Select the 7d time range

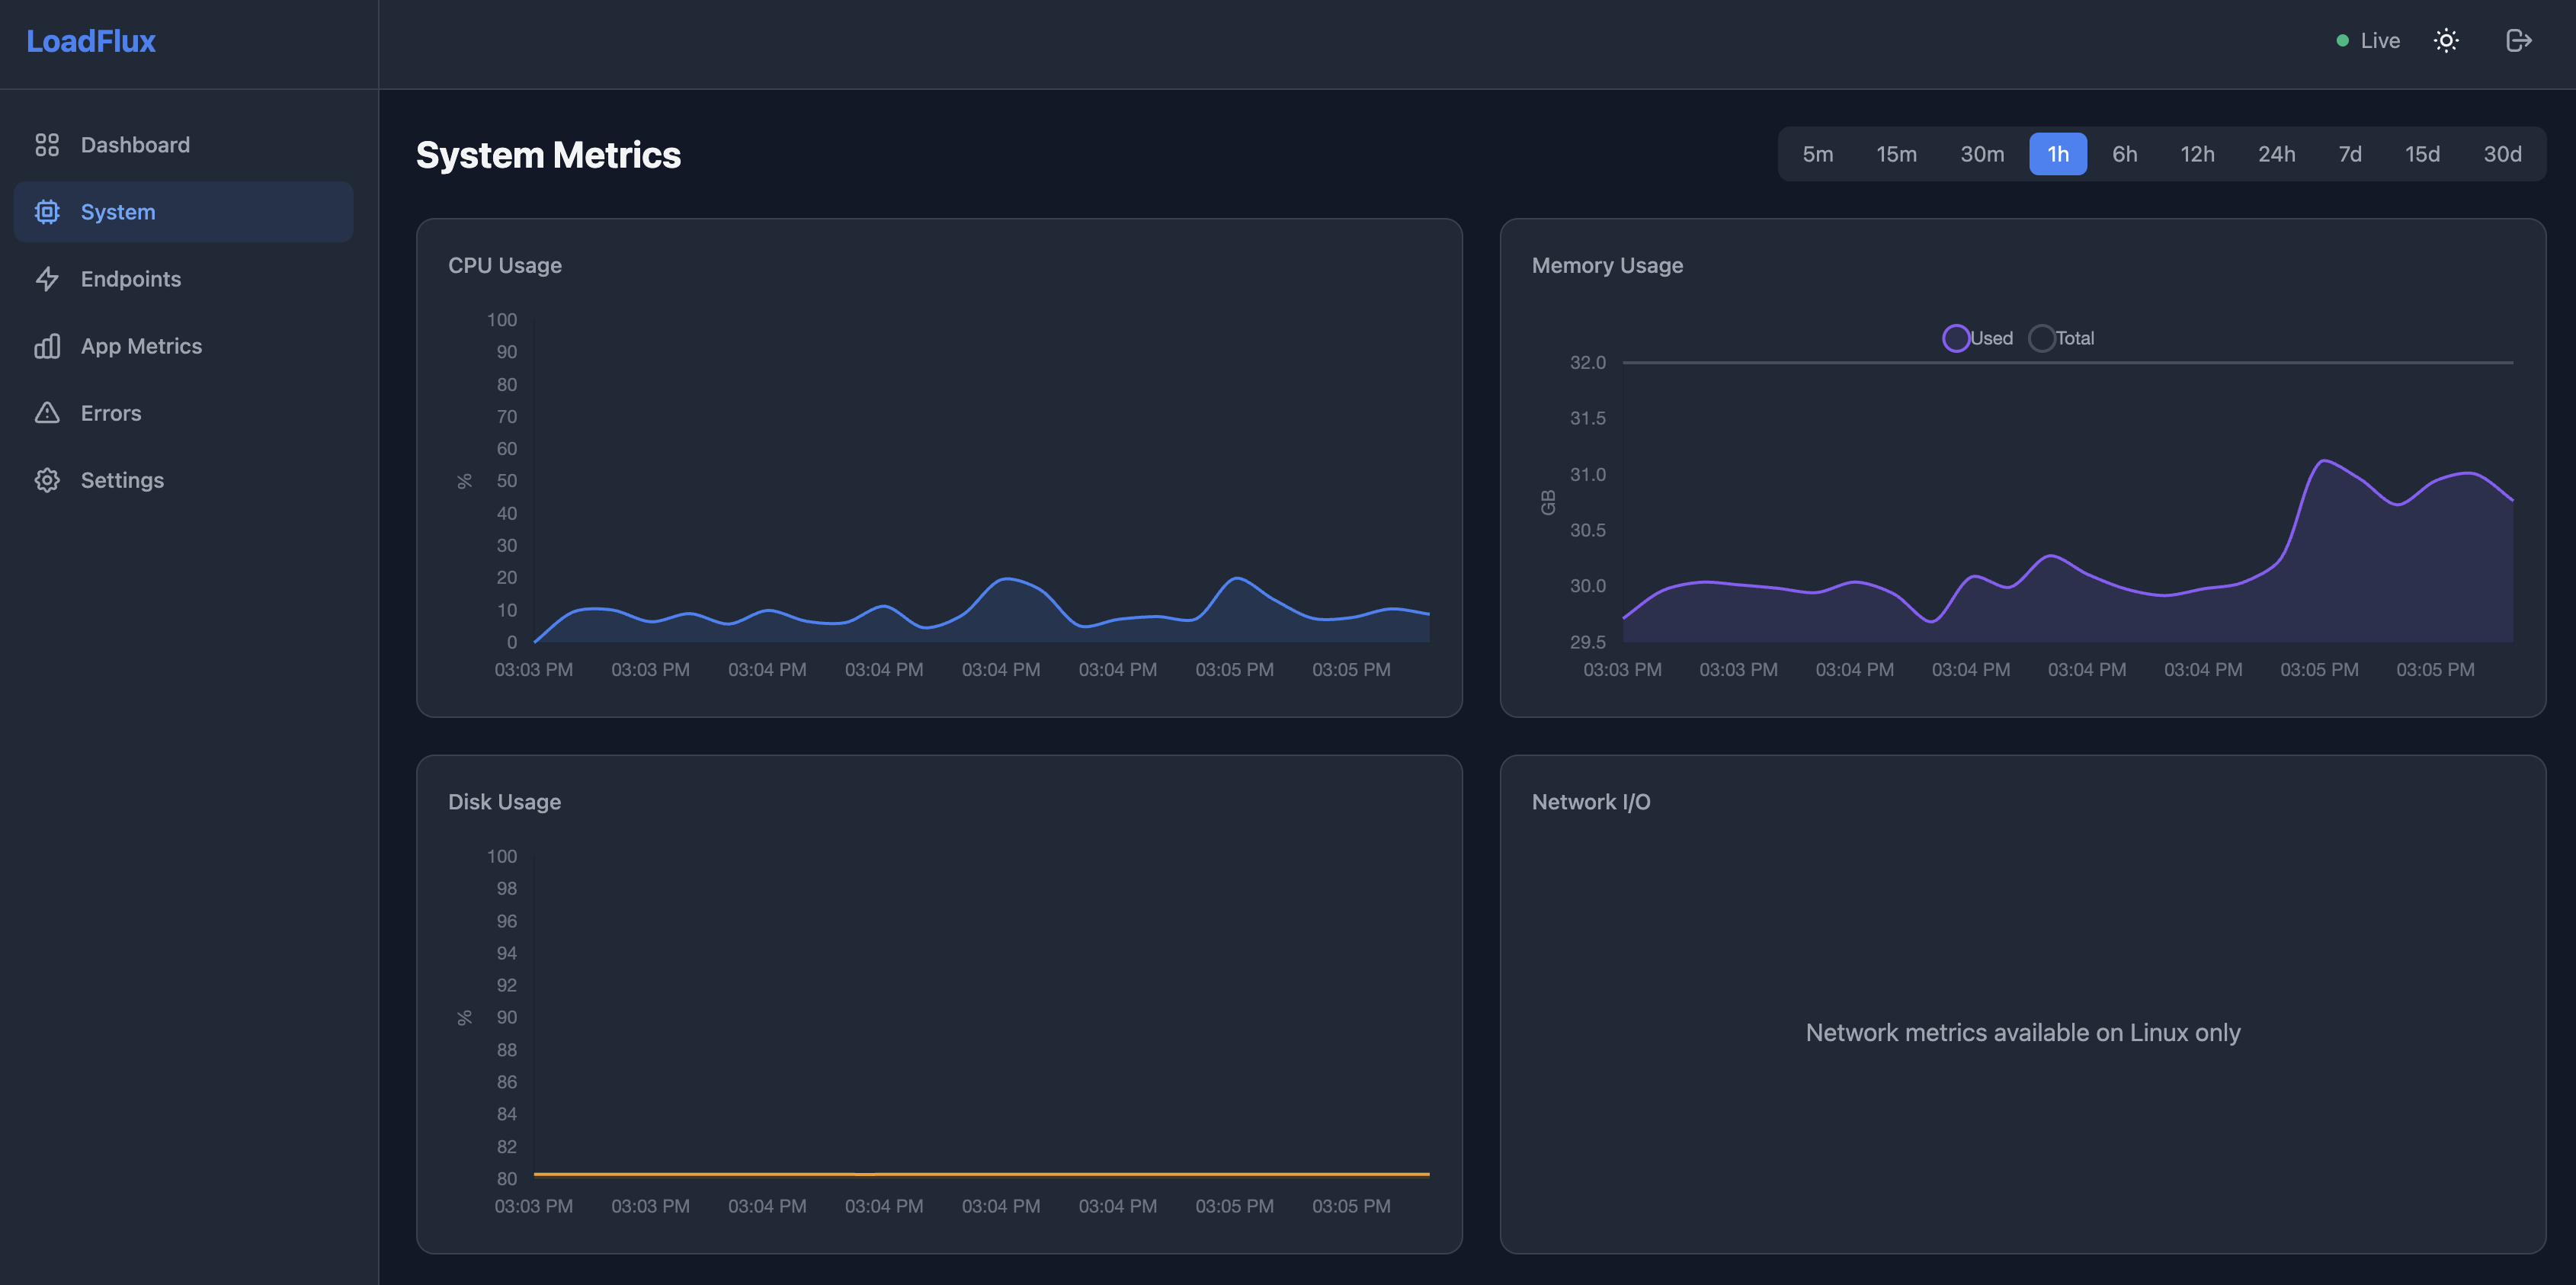click(x=2349, y=154)
